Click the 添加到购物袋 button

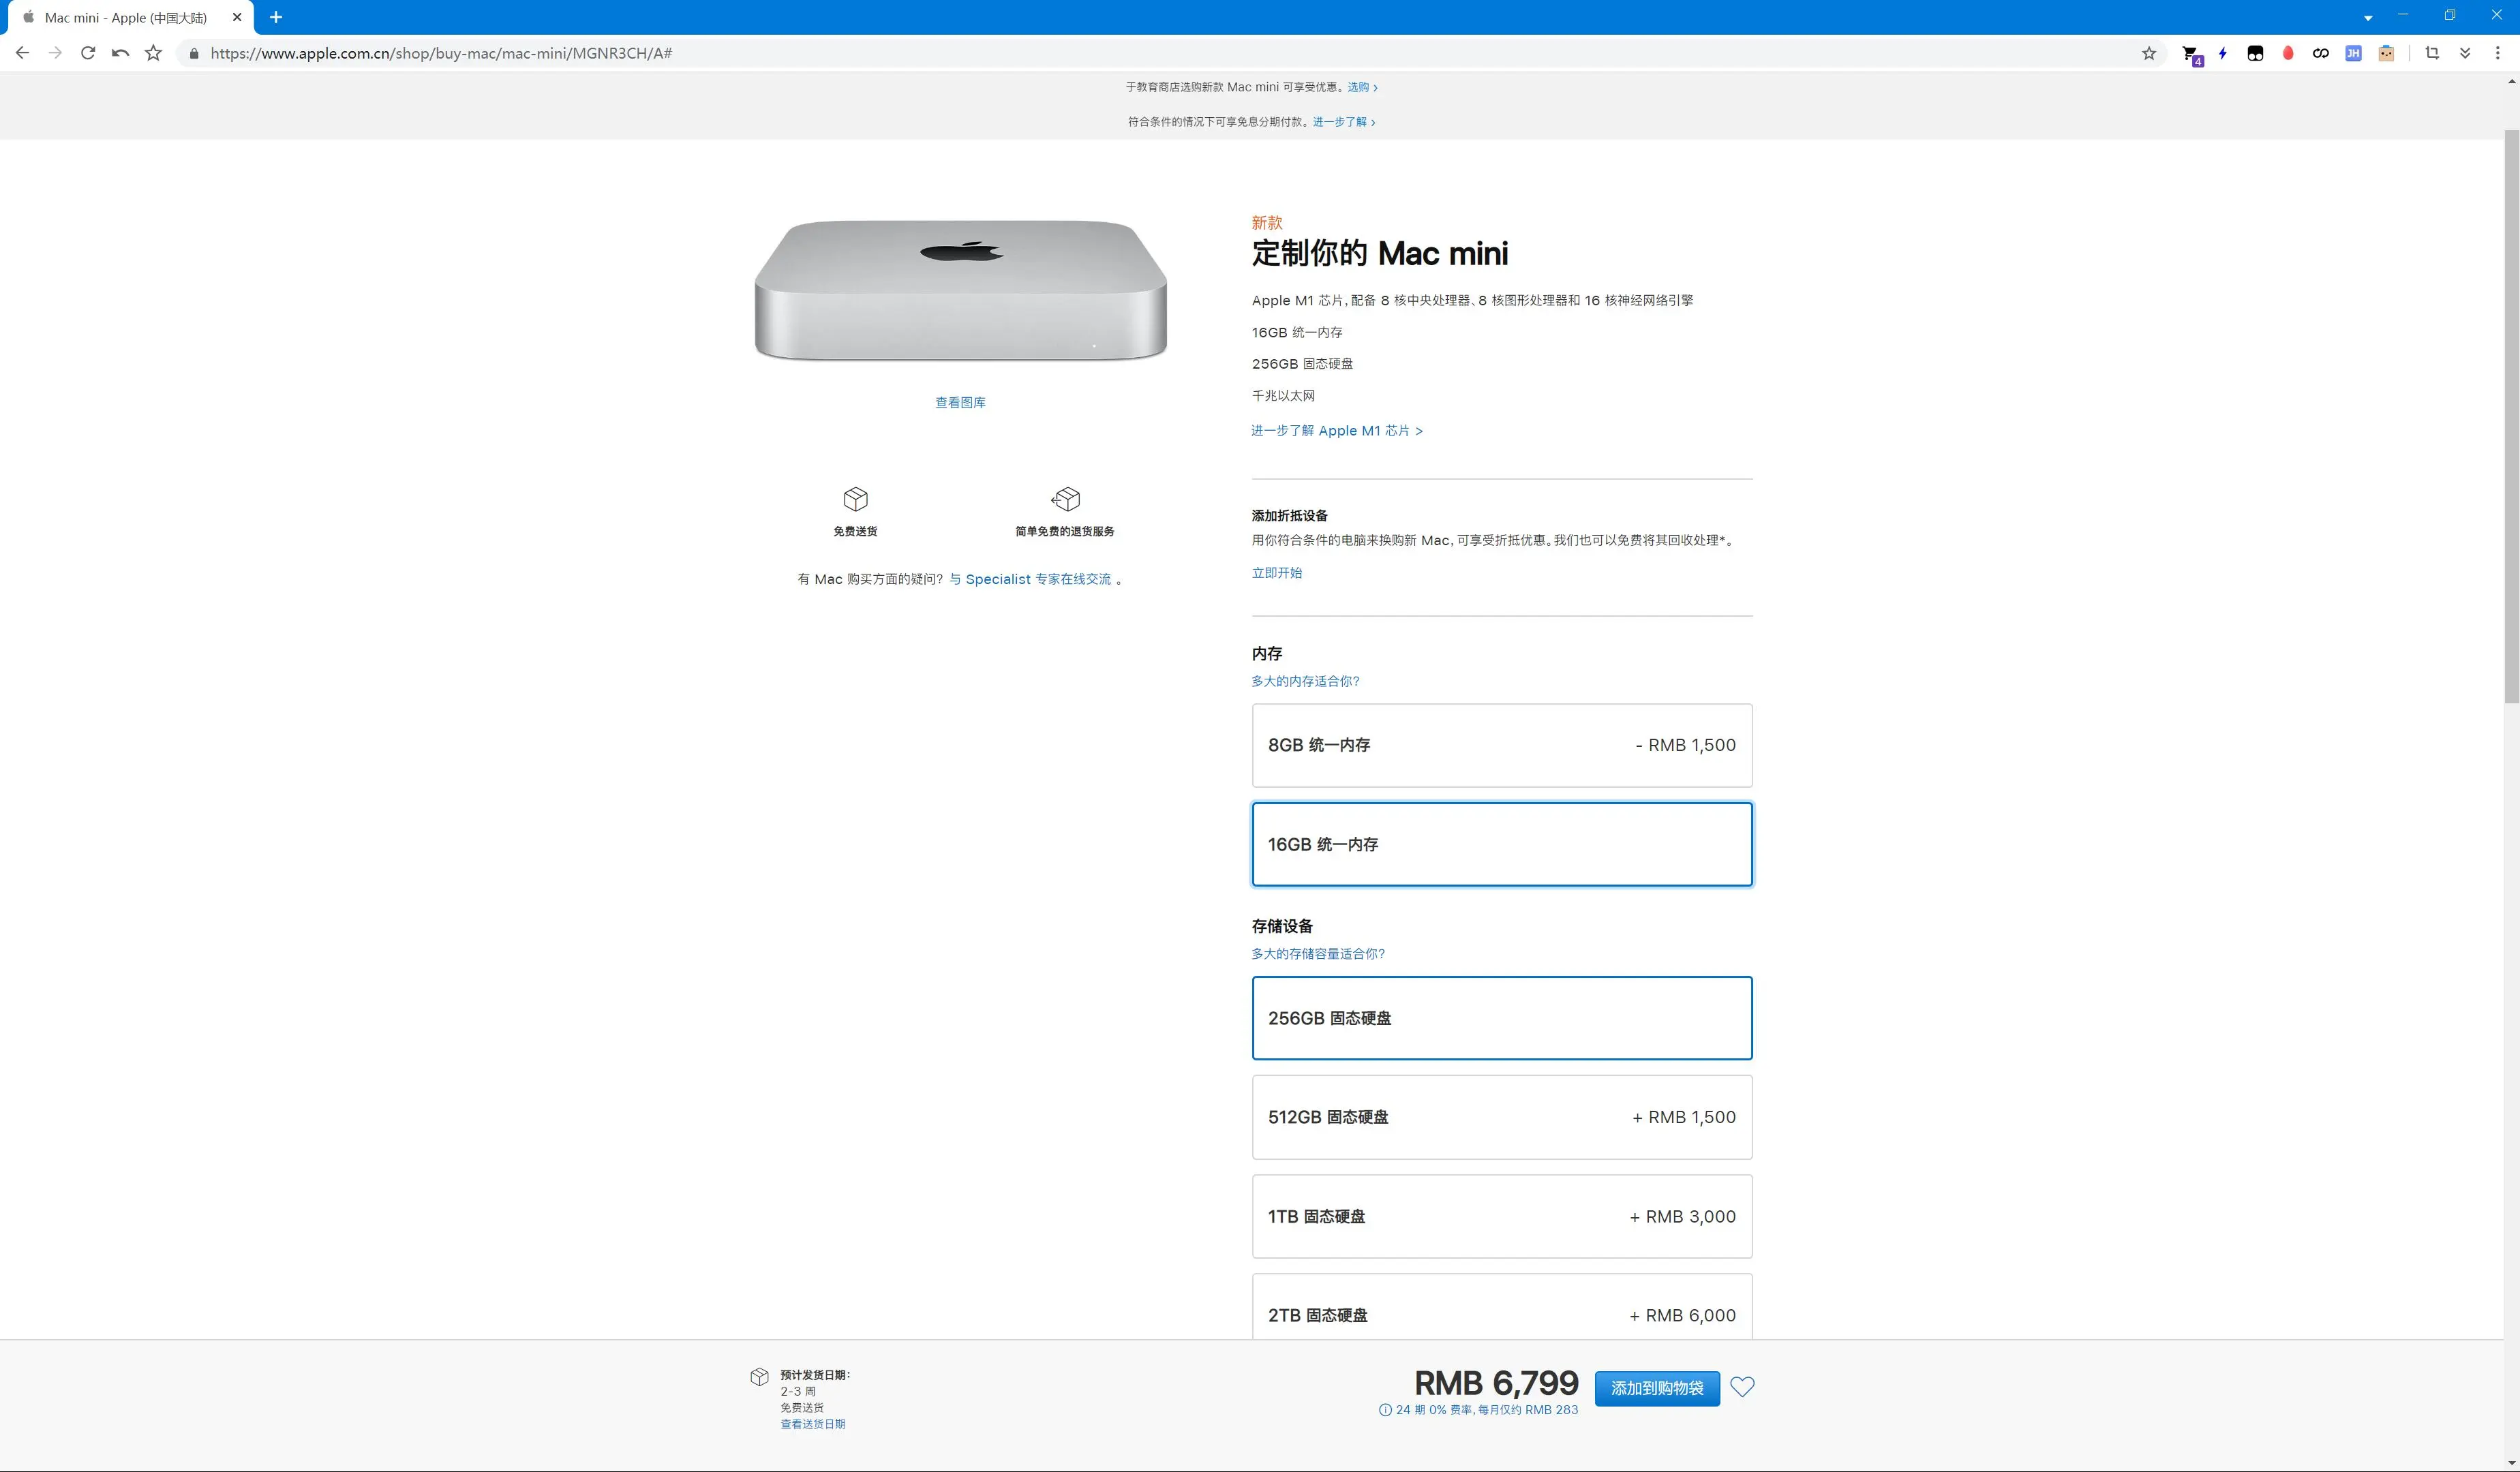pyautogui.click(x=1656, y=1388)
